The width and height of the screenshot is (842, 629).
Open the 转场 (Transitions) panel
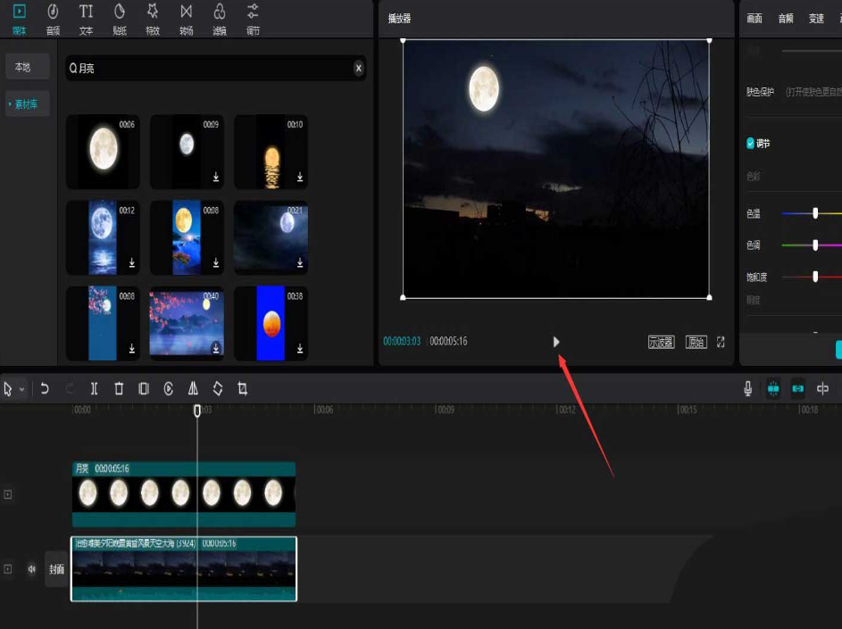[x=186, y=18]
